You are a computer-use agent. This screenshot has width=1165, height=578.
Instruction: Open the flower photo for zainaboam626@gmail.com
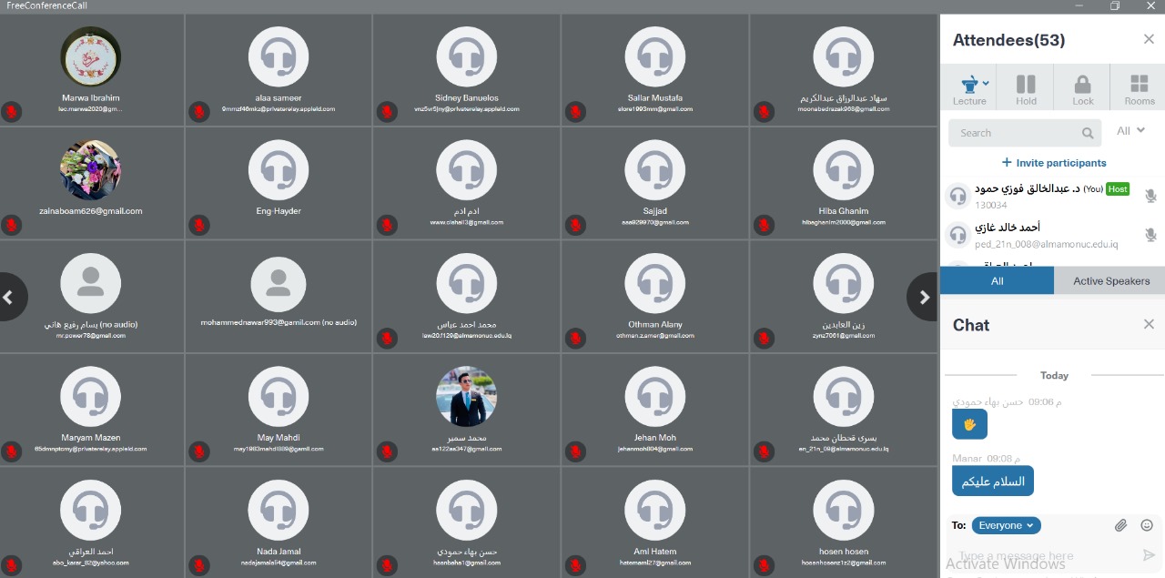(91, 170)
